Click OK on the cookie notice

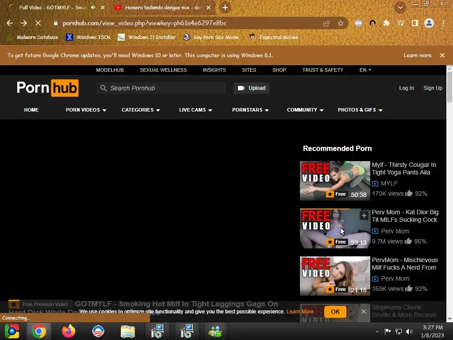pos(335,312)
